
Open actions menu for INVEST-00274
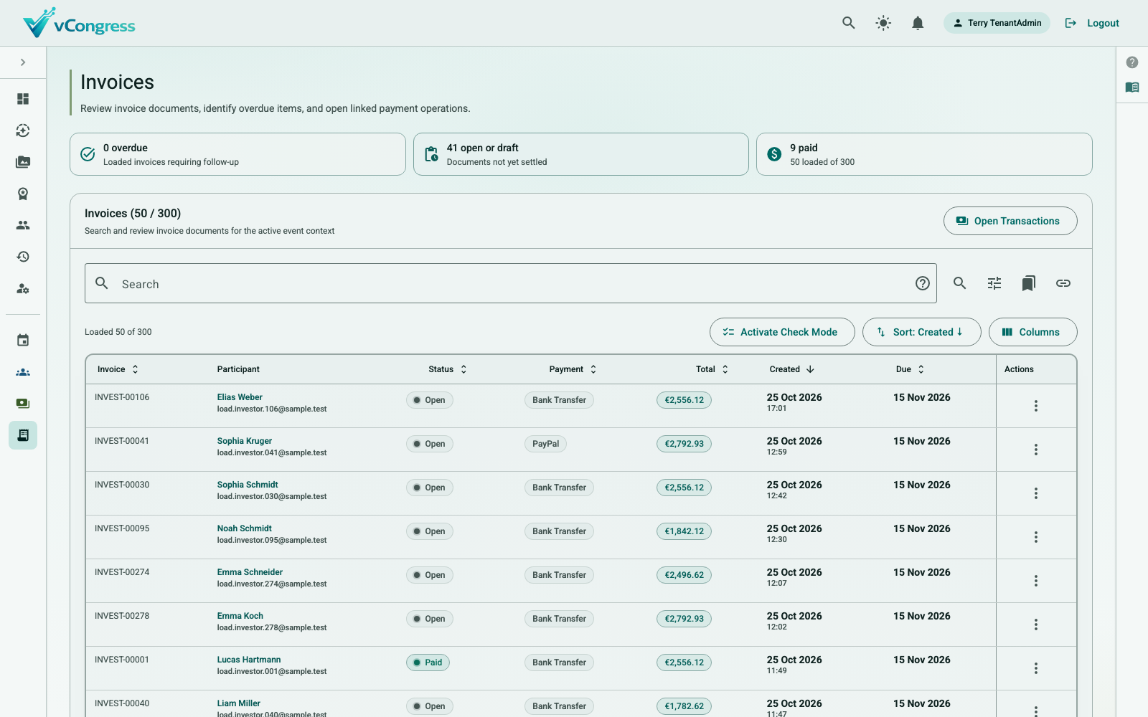point(1036,581)
